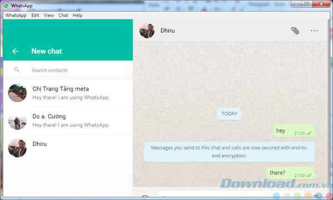Click the Dhiru name in chat header

168,31
